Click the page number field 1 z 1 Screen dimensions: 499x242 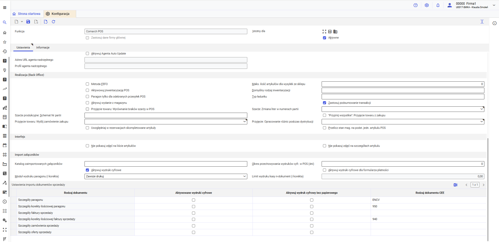[475, 185]
